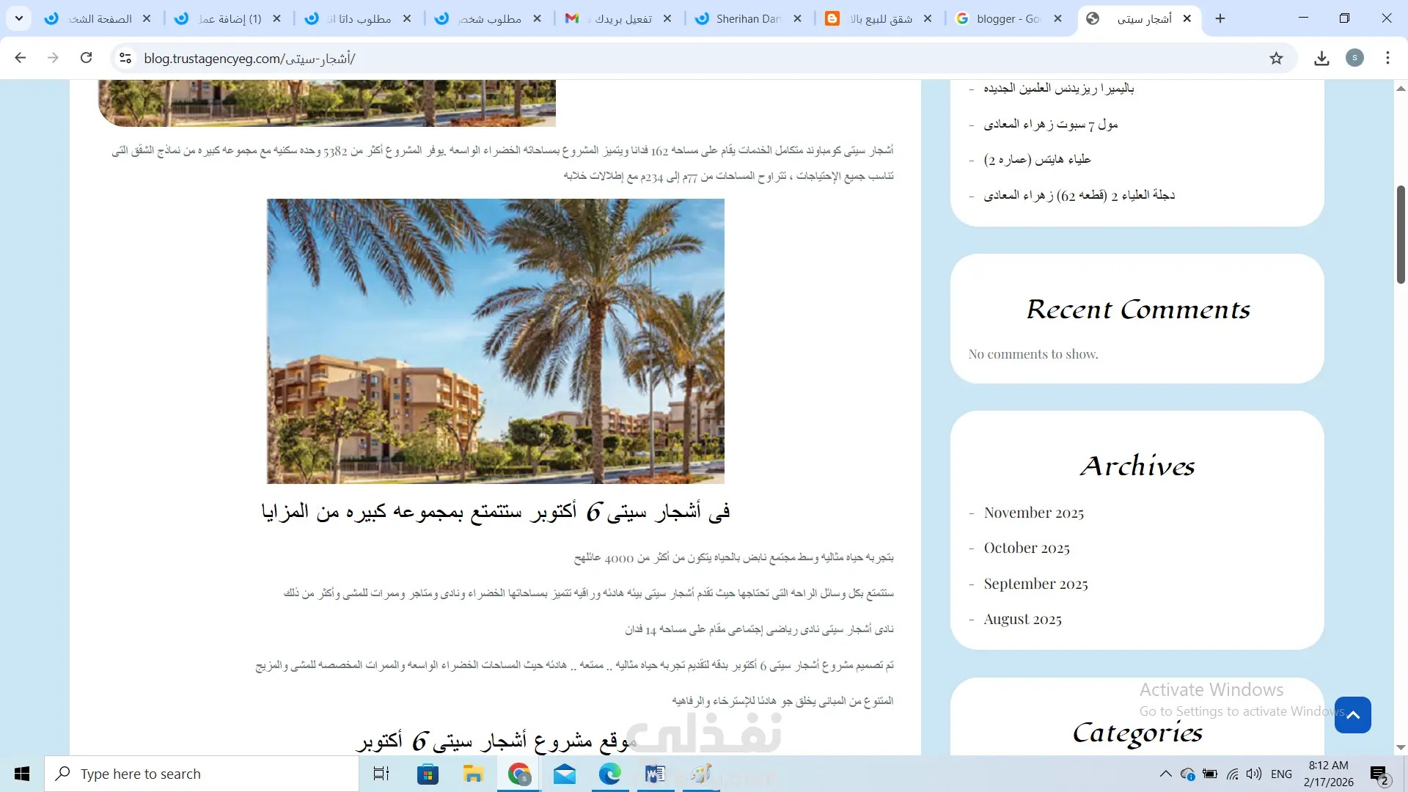Open Chrome downloads icon
1408x792 pixels.
click(x=1321, y=59)
